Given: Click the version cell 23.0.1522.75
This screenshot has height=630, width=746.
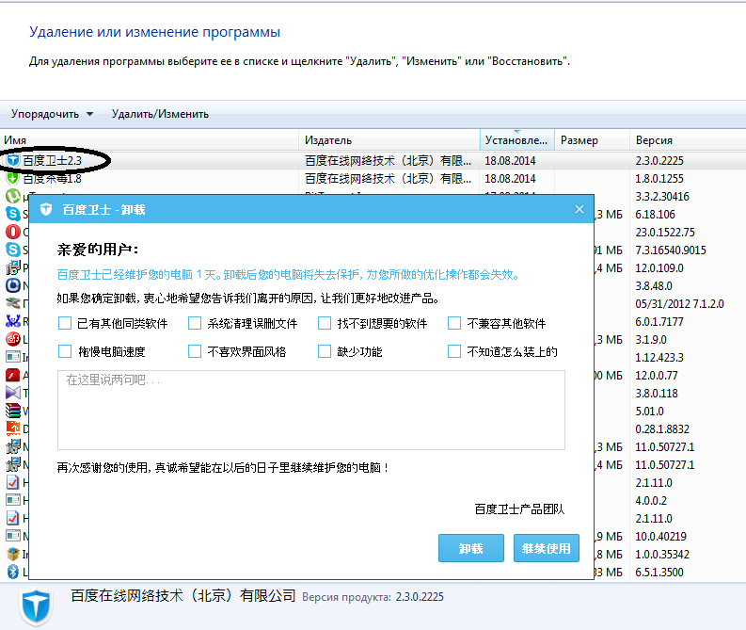Looking at the screenshot, I should 665,233.
